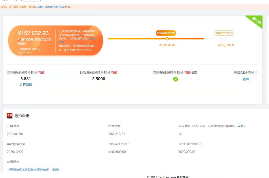Expand the 展开 link in 有效月份

point(240,126)
